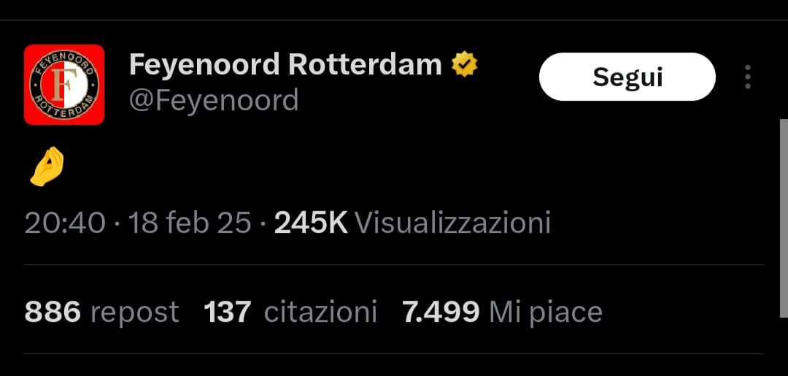Click the pinched fingers emoji

click(47, 167)
